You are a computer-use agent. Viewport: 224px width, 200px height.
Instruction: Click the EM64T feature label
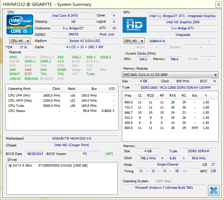pos(15,74)
